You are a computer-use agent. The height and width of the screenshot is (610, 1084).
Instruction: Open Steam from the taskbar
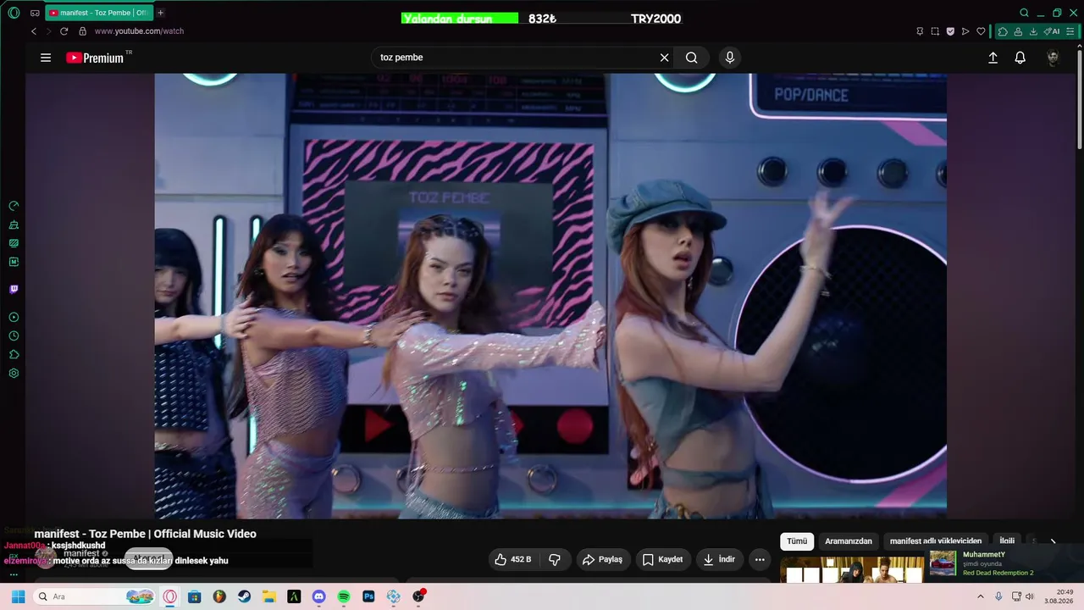[x=244, y=596]
